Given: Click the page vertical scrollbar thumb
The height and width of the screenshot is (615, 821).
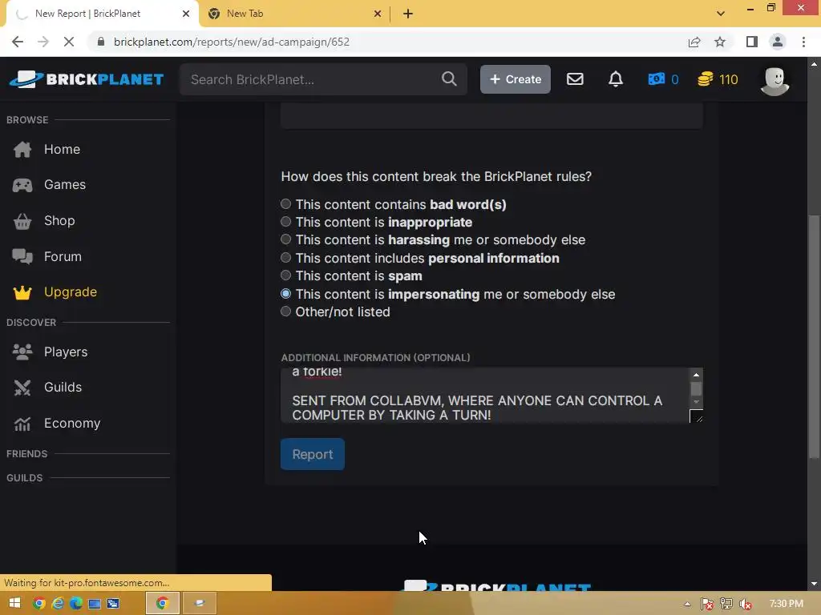Looking at the screenshot, I should pos(814,337).
